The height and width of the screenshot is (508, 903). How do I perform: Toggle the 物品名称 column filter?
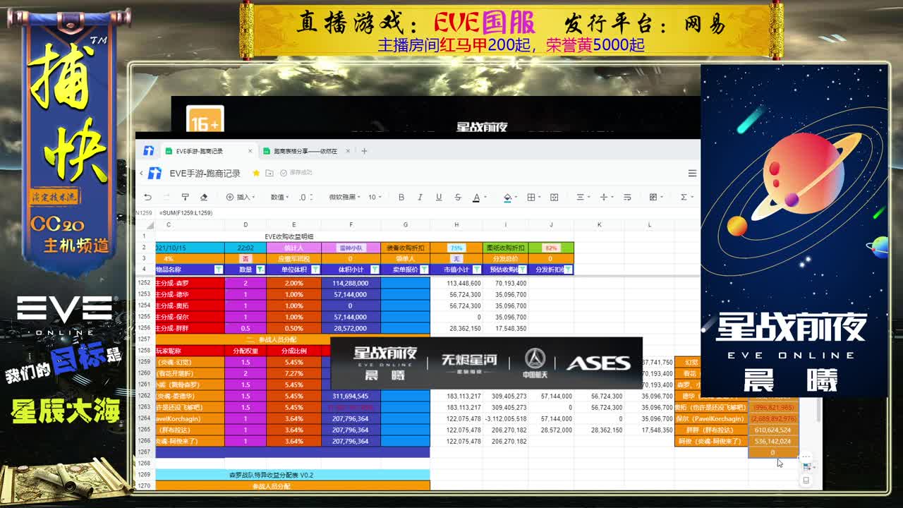point(218,270)
